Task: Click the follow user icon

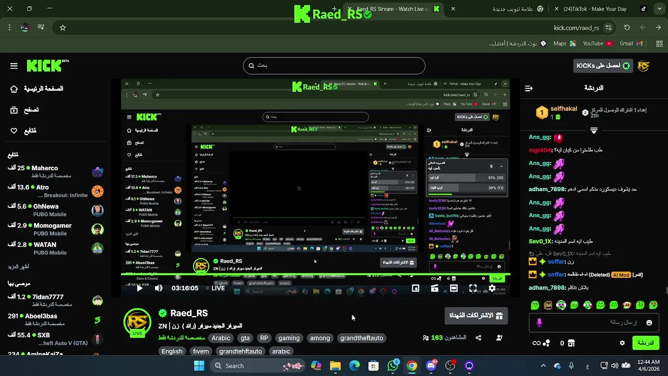Action: pyautogui.click(x=499, y=338)
